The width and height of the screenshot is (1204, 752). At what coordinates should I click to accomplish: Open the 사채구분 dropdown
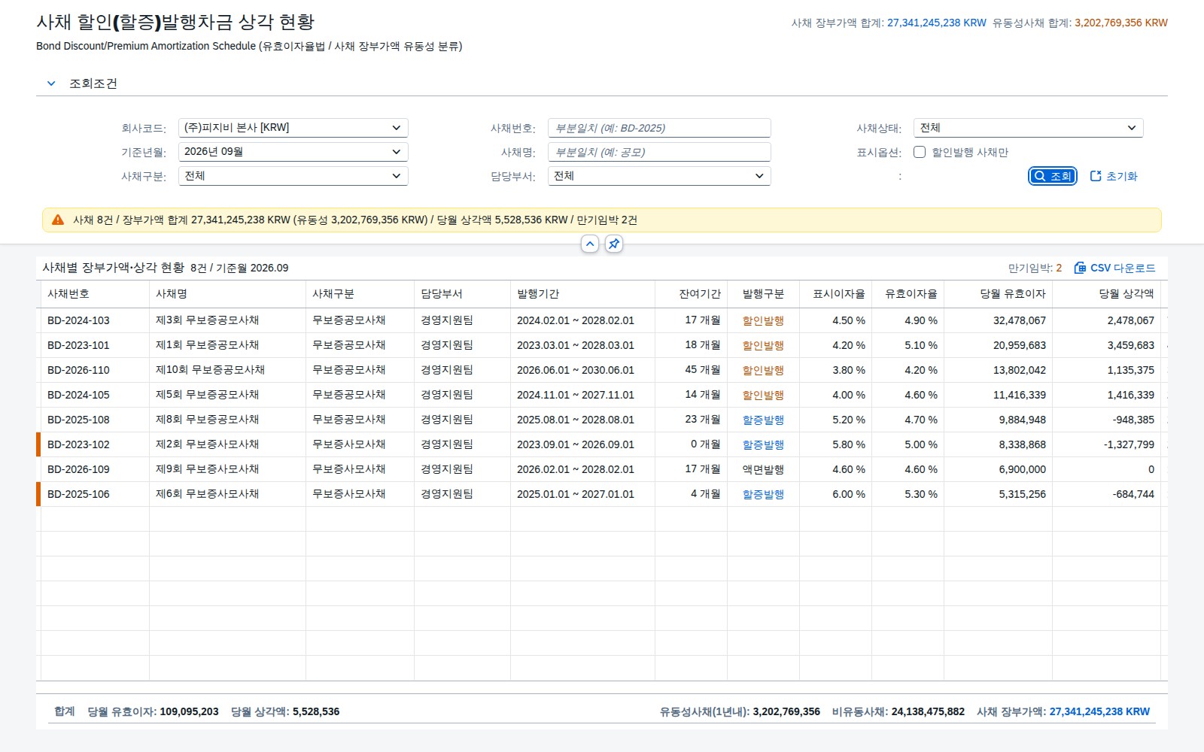(x=293, y=176)
